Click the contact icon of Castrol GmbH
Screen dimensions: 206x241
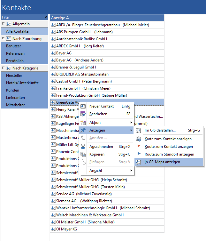pyautogui.click(x=53, y=81)
